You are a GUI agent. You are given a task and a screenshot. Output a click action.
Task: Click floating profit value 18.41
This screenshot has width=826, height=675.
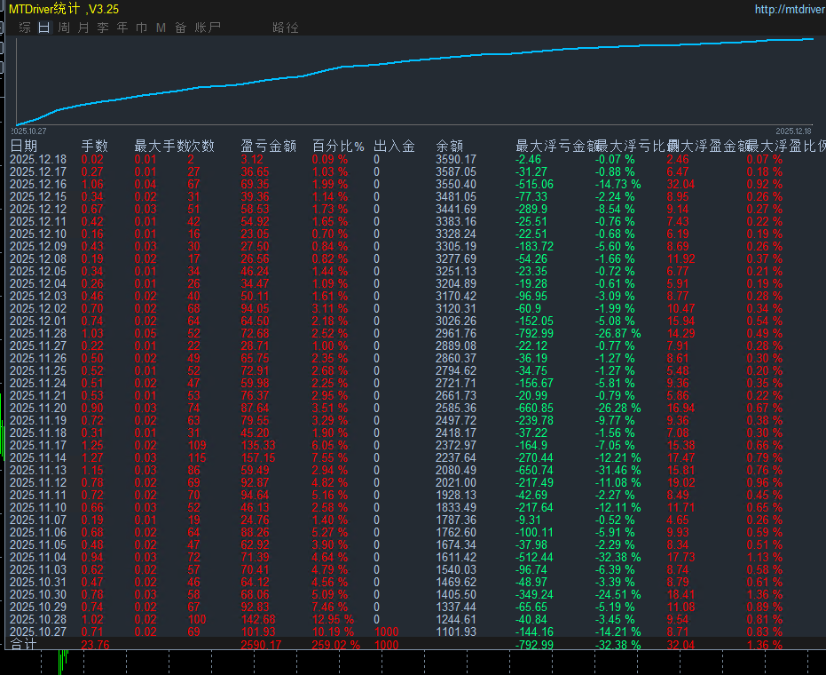click(x=681, y=594)
